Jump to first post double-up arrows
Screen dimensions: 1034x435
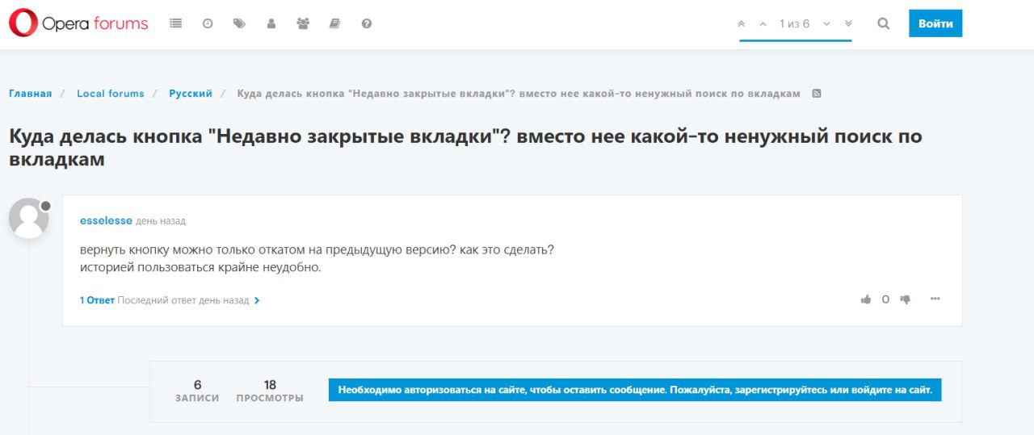(x=742, y=24)
